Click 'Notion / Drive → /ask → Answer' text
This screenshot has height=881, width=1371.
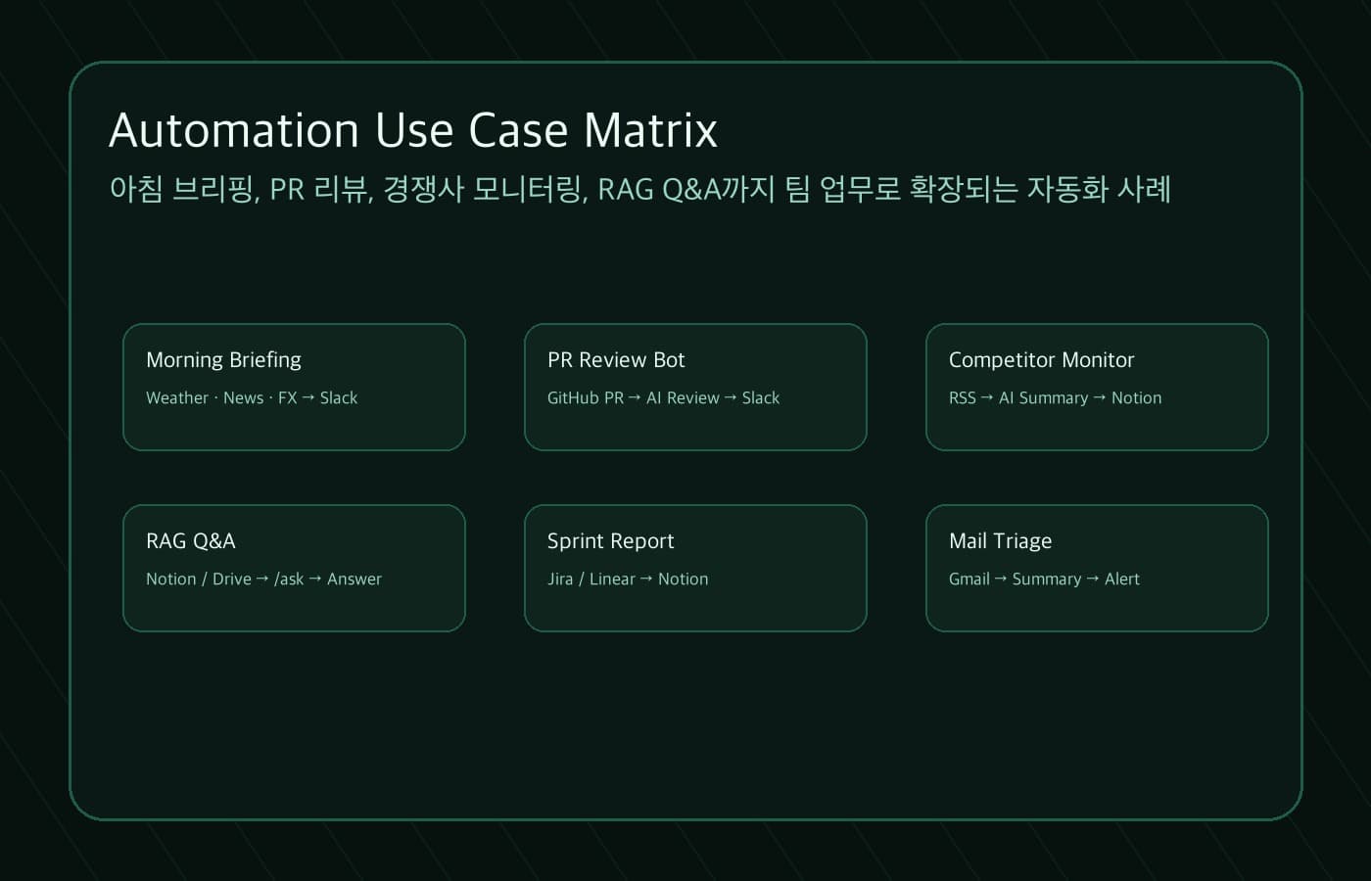pos(263,579)
